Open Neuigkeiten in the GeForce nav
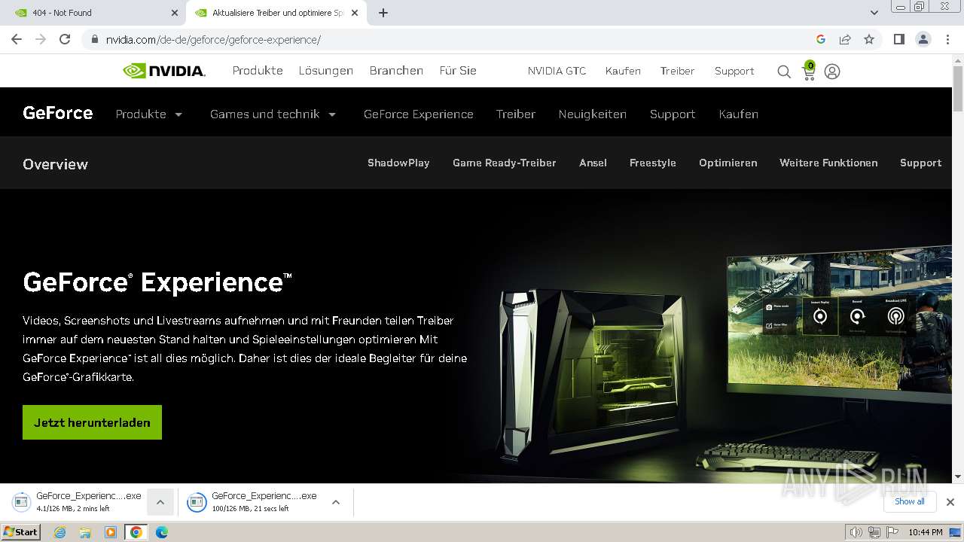Image resolution: width=964 pixels, height=542 pixels. [593, 114]
